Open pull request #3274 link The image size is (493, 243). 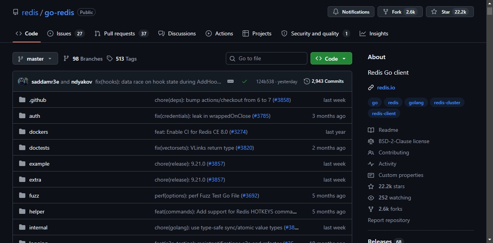(238, 132)
